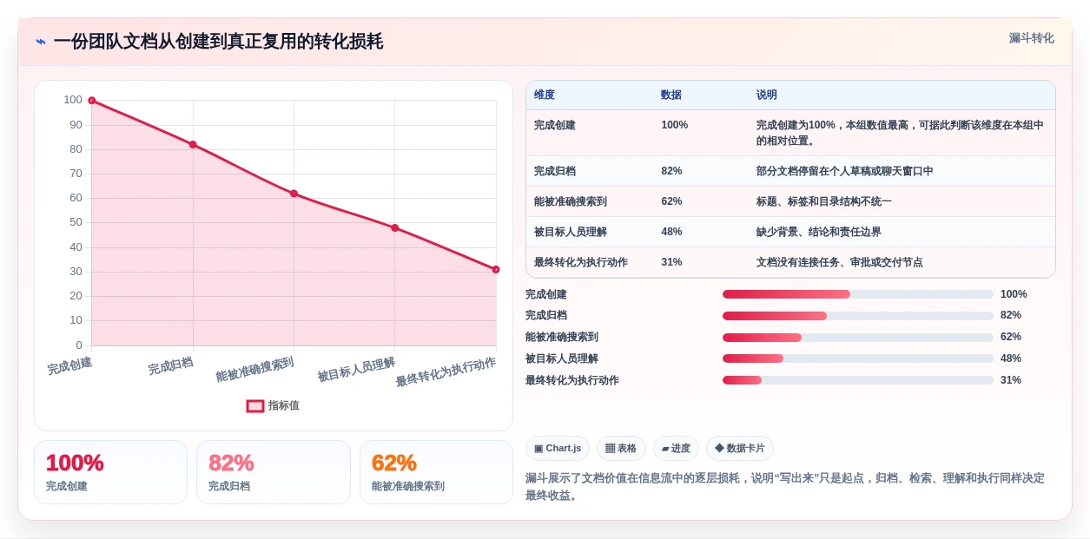Click the description 文档没有连接任务、审批或交付节点
The image size is (1090, 539).
840,262
